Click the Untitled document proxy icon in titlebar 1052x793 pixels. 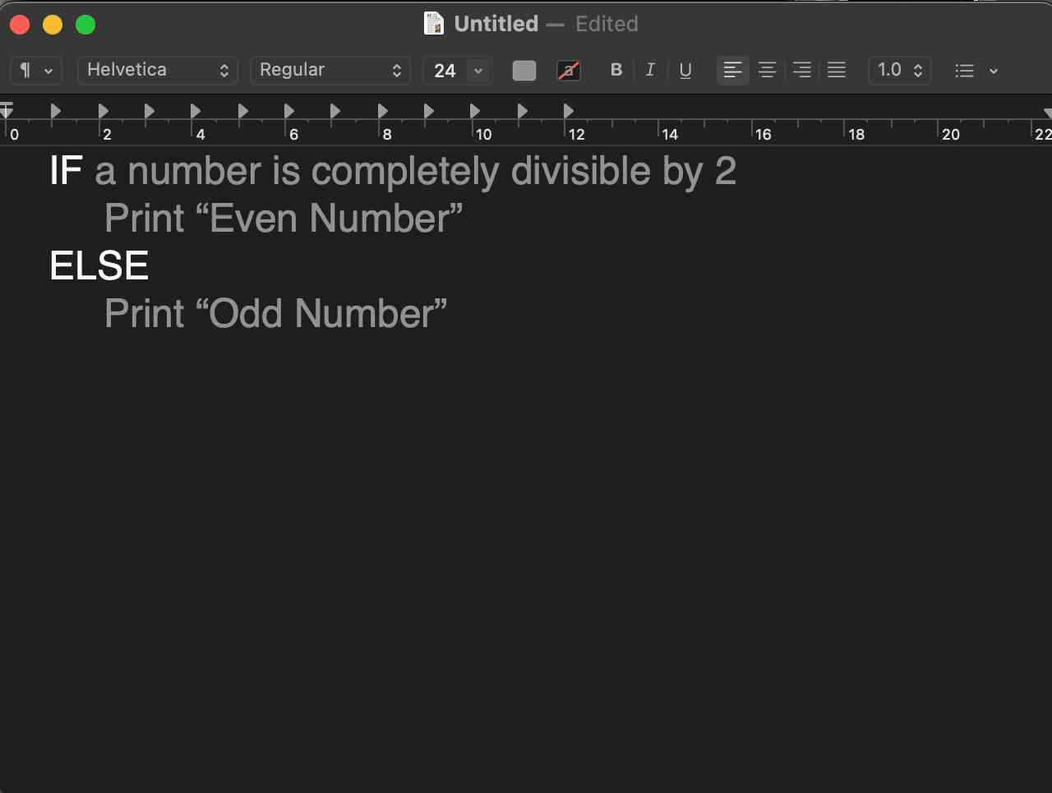click(432, 23)
